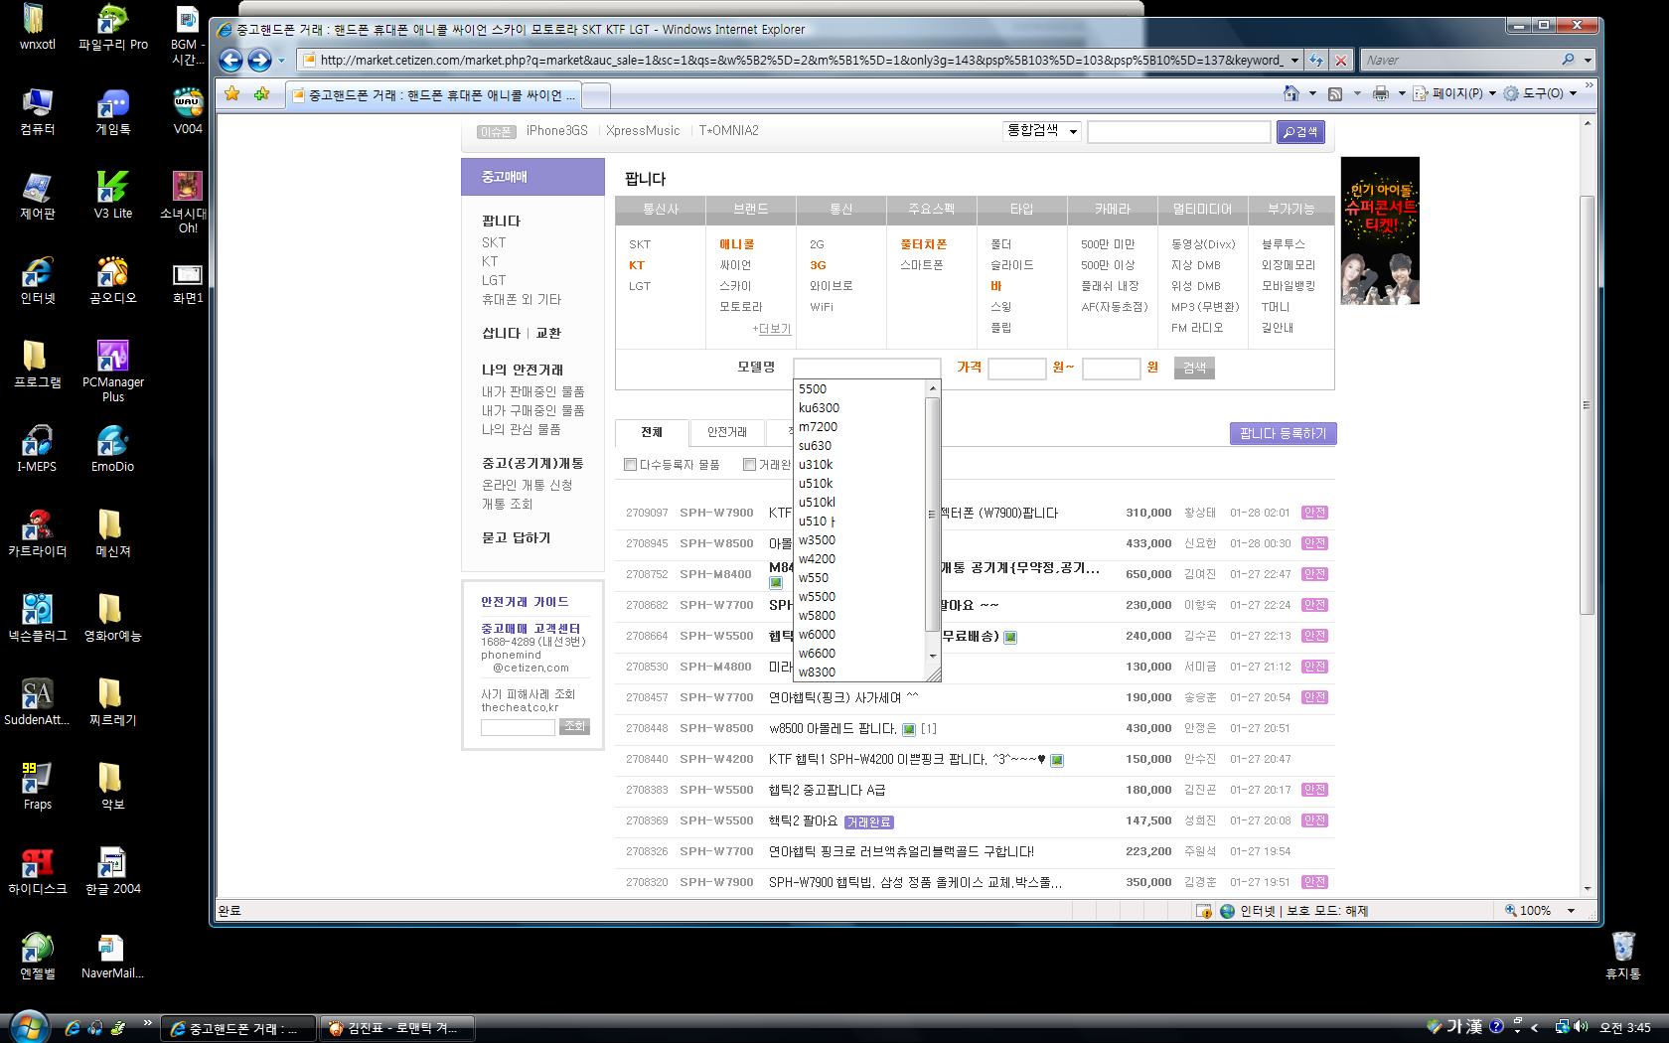Click the Naver search magnifier icon
This screenshot has width=1669, height=1043.
pyautogui.click(x=1568, y=60)
